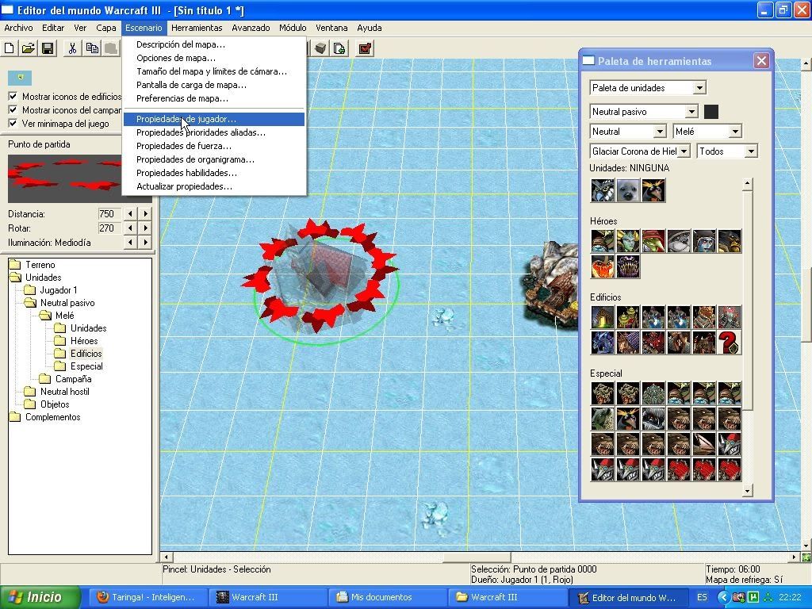Click the Distancia value field showing 750
The image size is (812, 609).
click(109, 214)
